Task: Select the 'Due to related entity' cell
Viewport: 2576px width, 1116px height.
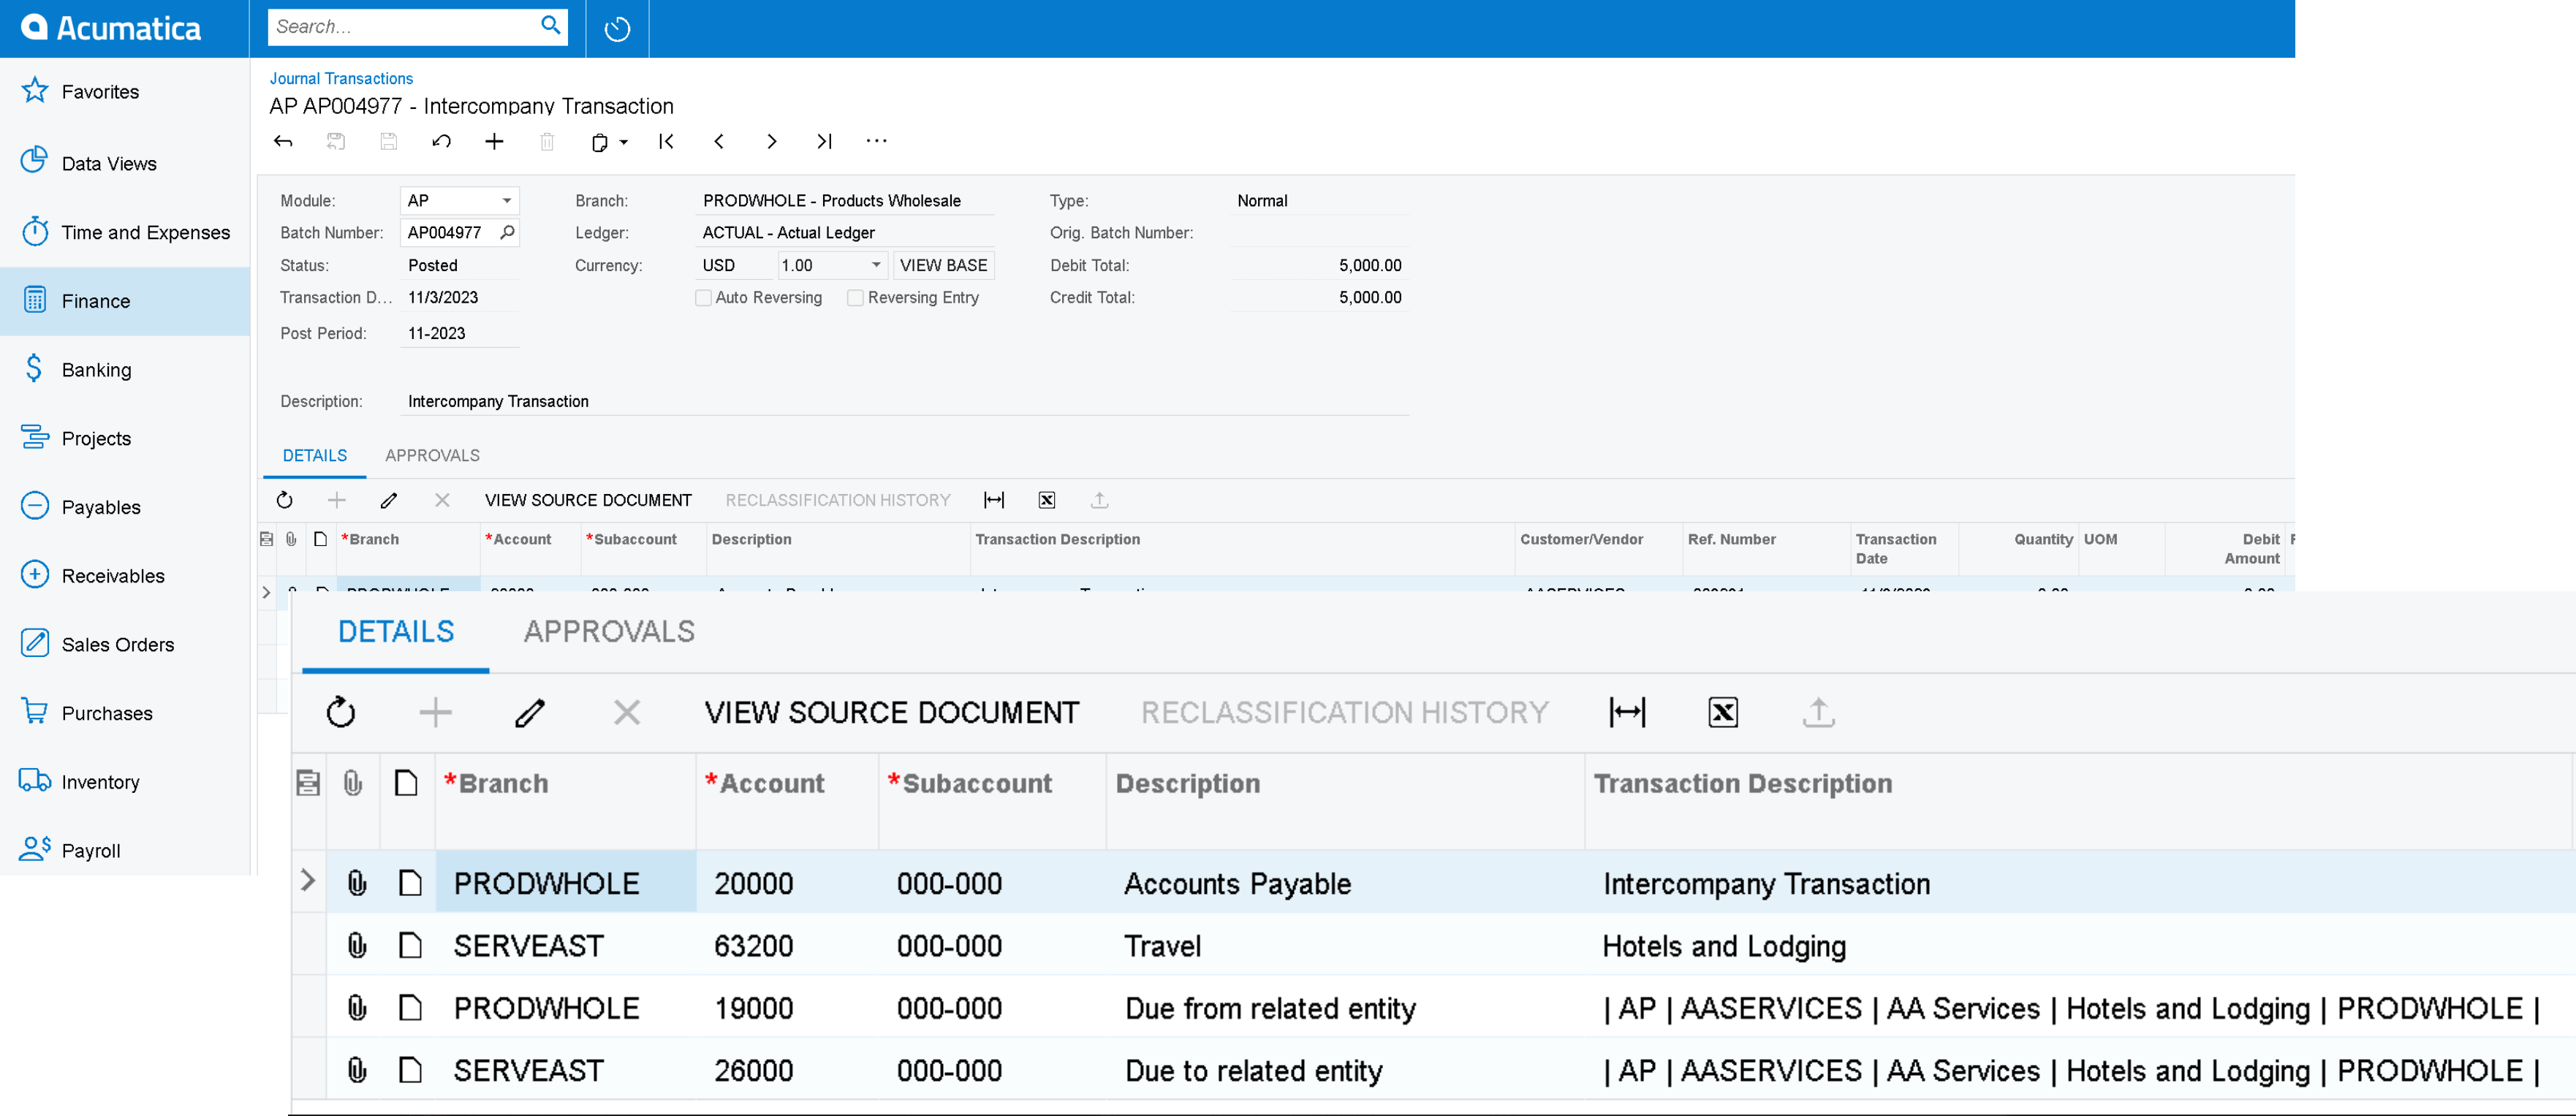Action: 1345,1070
